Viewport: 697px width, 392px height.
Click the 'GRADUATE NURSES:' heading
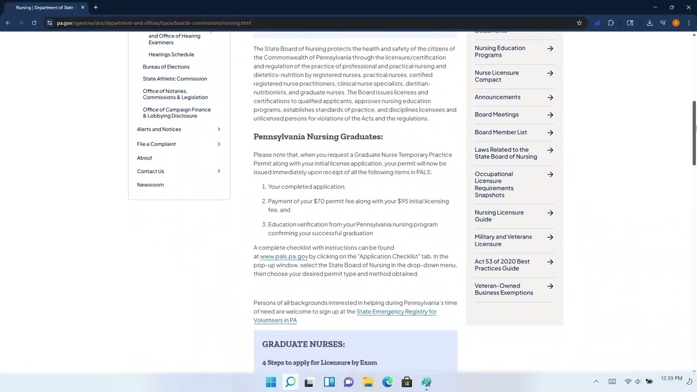click(x=303, y=344)
